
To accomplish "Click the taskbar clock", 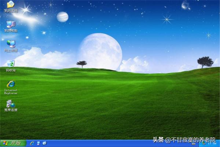I will coord(212,143).
